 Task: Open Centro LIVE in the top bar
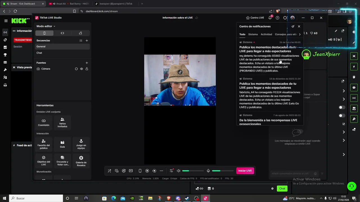coord(255,18)
